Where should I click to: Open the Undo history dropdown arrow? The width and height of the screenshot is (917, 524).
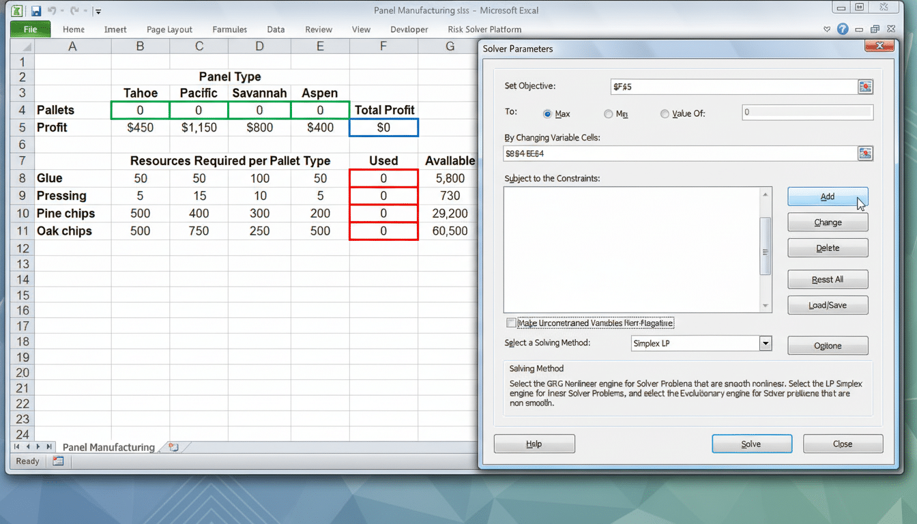point(62,10)
